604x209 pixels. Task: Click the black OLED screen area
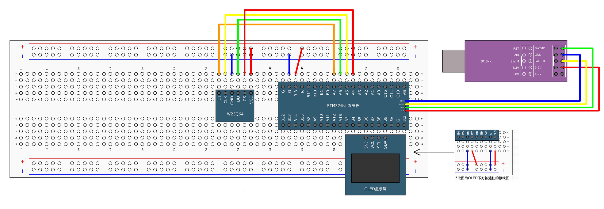click(375, 168)
